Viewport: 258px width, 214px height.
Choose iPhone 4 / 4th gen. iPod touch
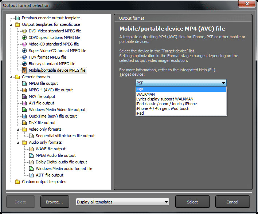coord(181,109)
